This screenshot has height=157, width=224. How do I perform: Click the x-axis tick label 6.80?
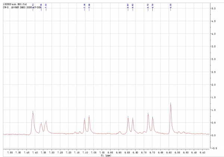(x=136, y=153)
